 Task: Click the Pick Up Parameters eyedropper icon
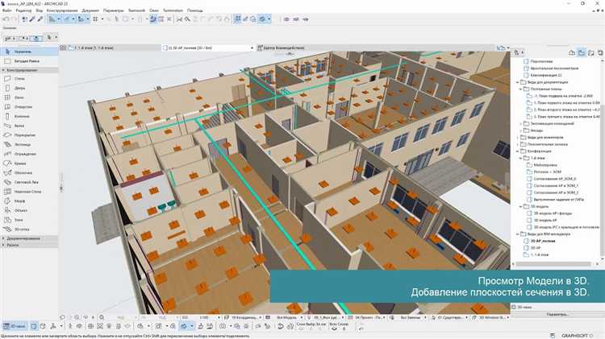(x=32, y=19)
